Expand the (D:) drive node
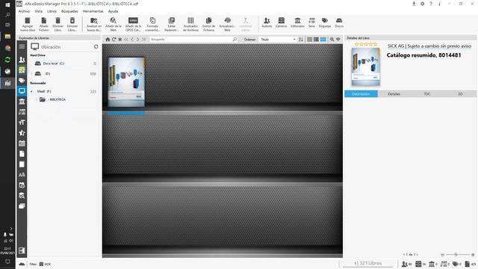 coord(31,74)
